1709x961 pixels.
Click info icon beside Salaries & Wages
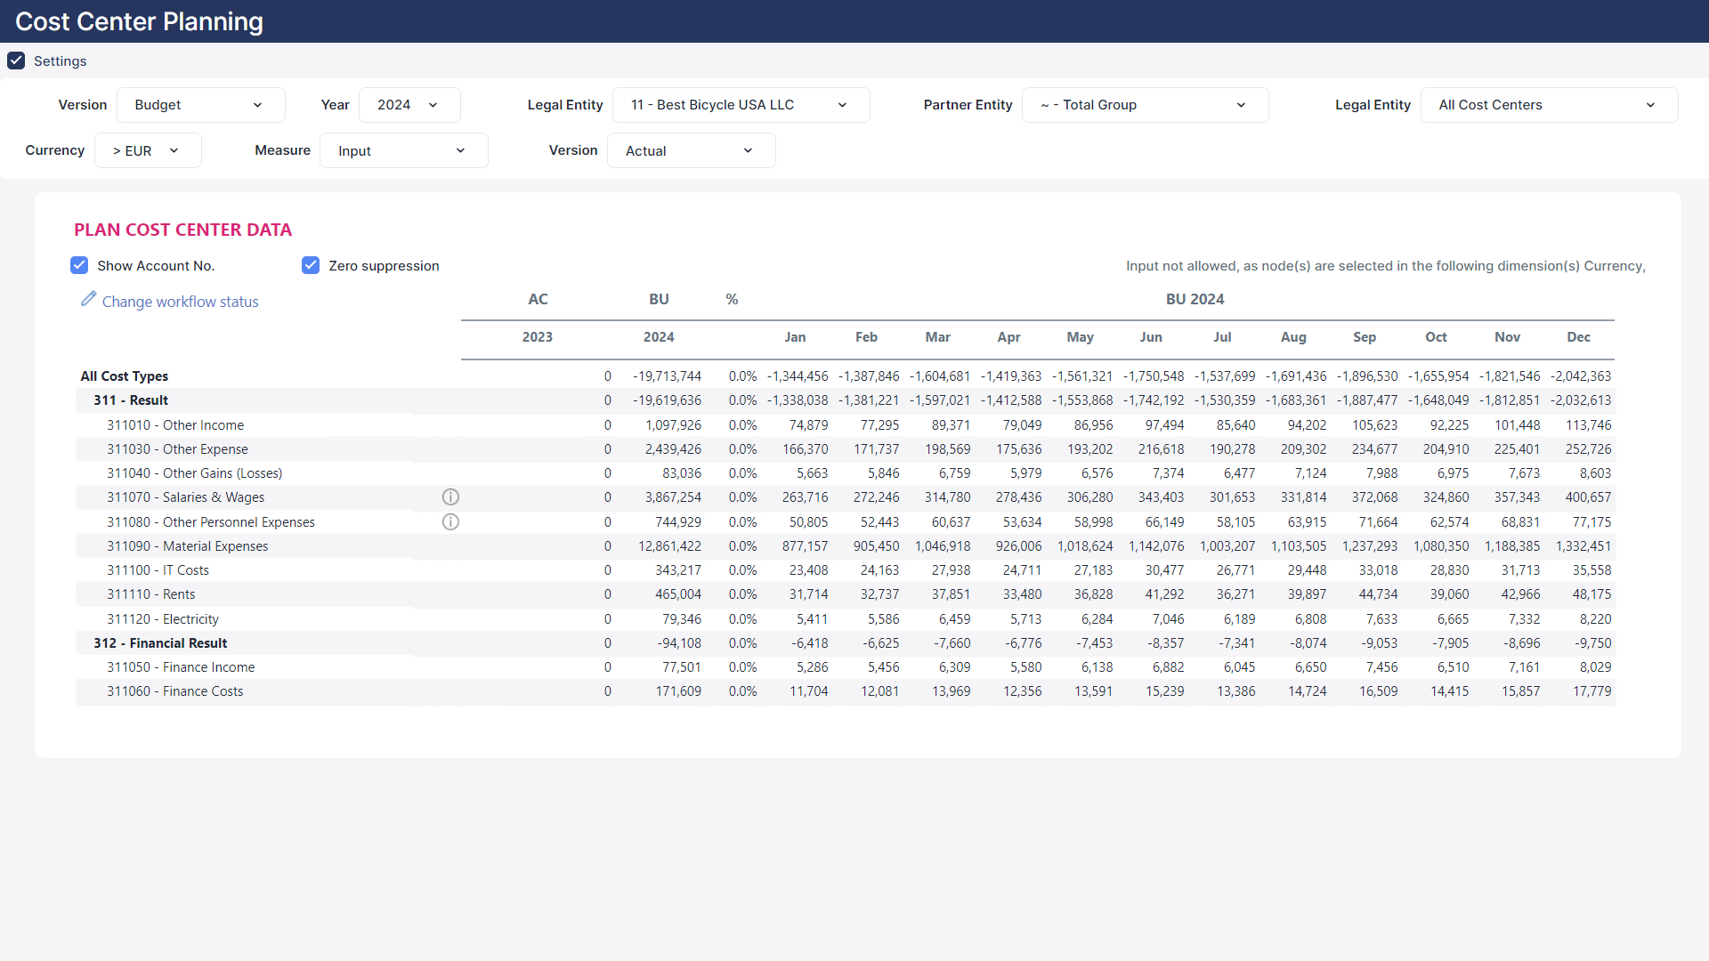coord(450,497)
